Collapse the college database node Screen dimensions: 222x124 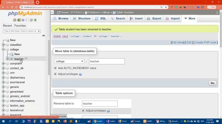(3, 50)
